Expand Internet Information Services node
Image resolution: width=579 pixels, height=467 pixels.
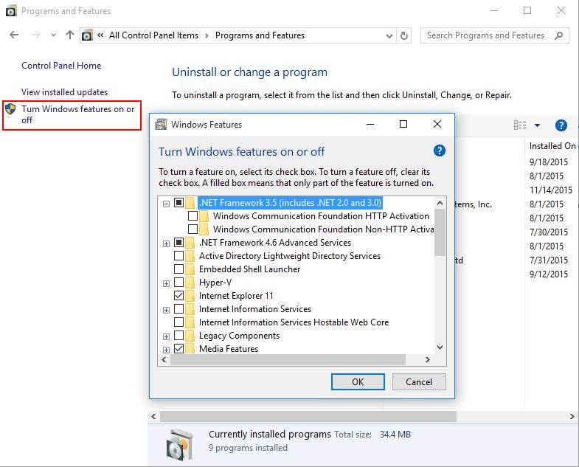pyautogui.click(x=166, y=310)
